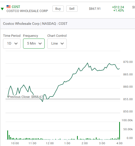Screen dimensions: 135x146
Task: Click the 860.00 price axis label
Action: (x=128, y=87)
